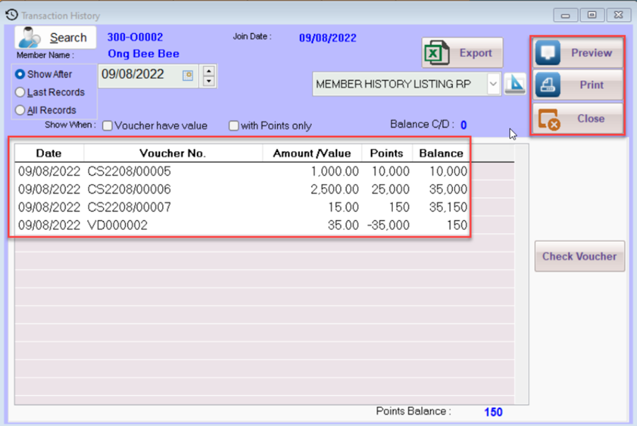Select the All Records option
Screen dimensions: 637x426
pos(20,110)
